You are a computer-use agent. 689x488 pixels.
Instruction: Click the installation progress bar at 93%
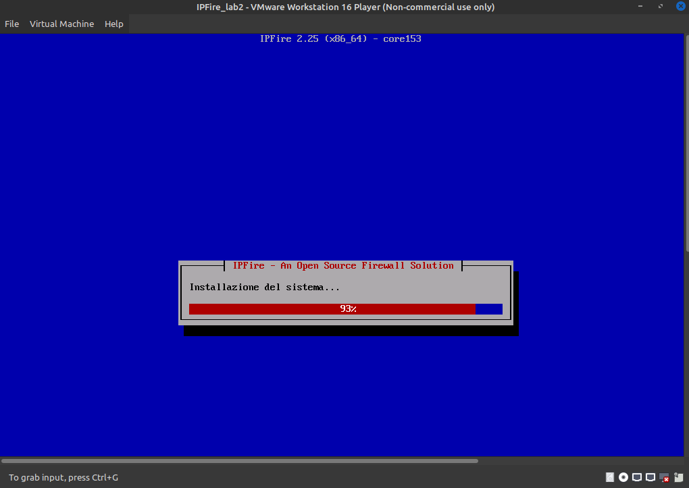345,309
